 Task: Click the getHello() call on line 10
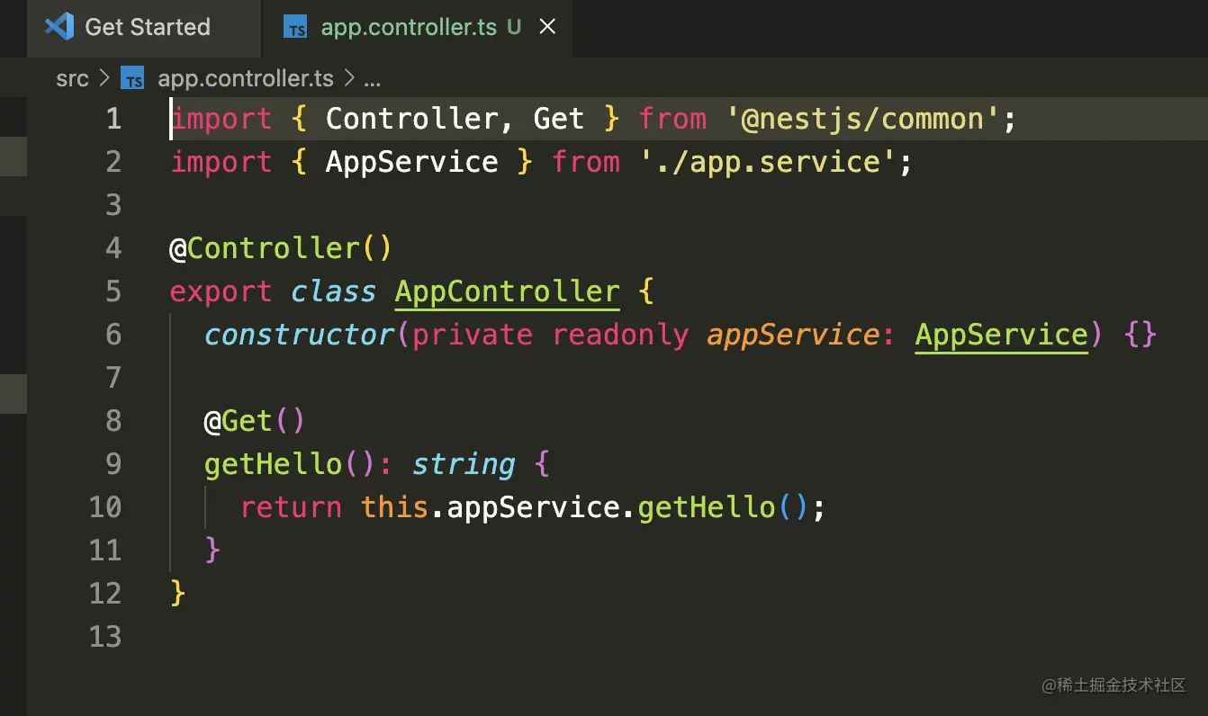tap(724, 507)
